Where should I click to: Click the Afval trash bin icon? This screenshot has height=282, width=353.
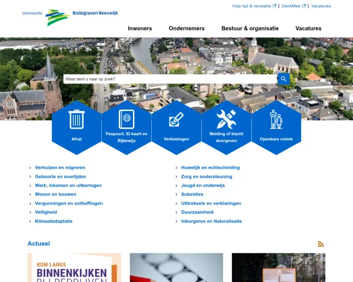[76, 119]
